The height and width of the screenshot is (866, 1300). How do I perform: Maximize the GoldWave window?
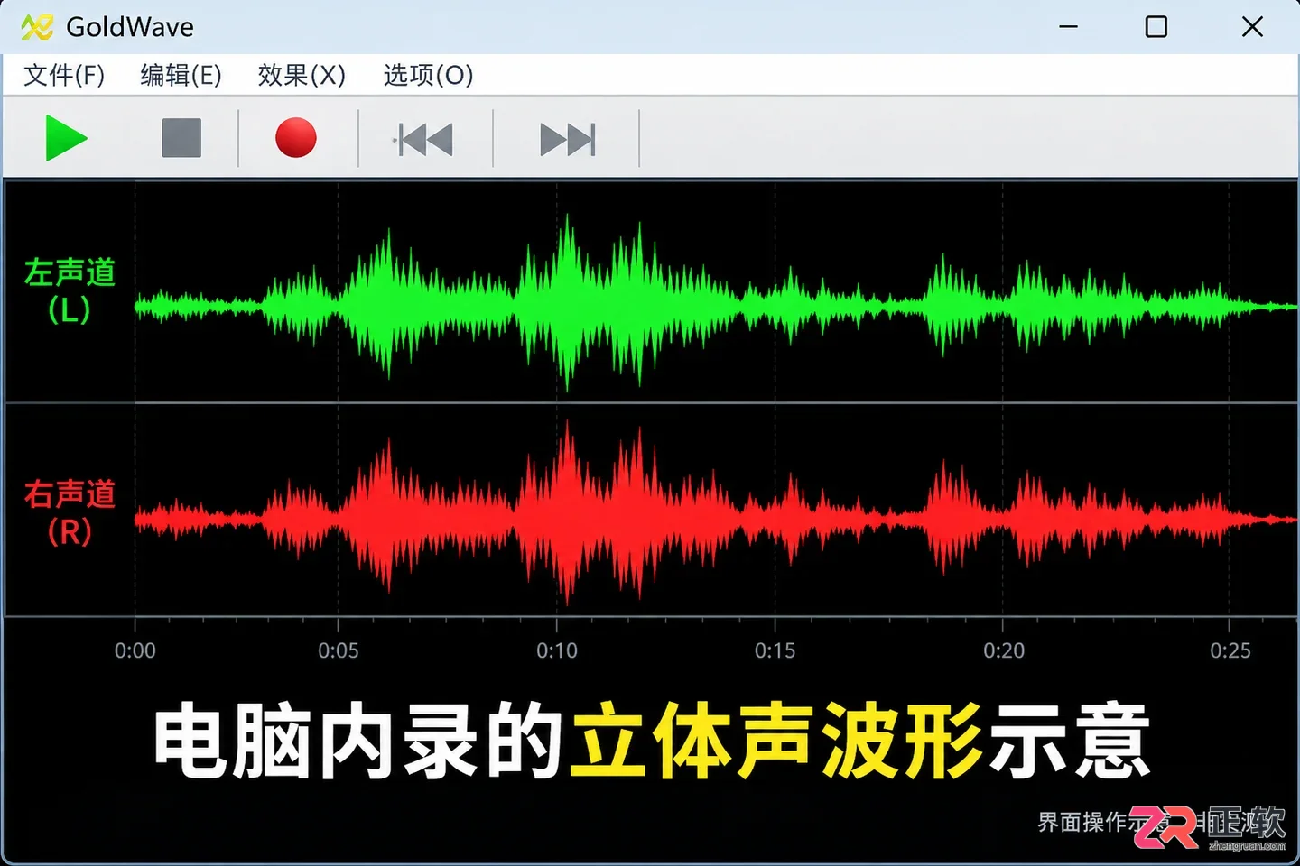pyautogui.click(x=1156, y=27)
